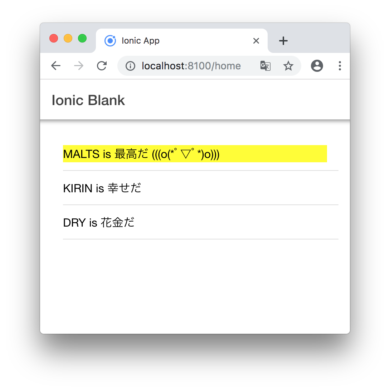Click the Ionic favicon on the browser tab
390x391 pixels.
coord(110,41)
